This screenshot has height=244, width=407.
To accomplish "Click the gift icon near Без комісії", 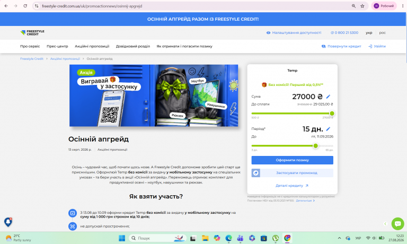I will click(264, 85).
